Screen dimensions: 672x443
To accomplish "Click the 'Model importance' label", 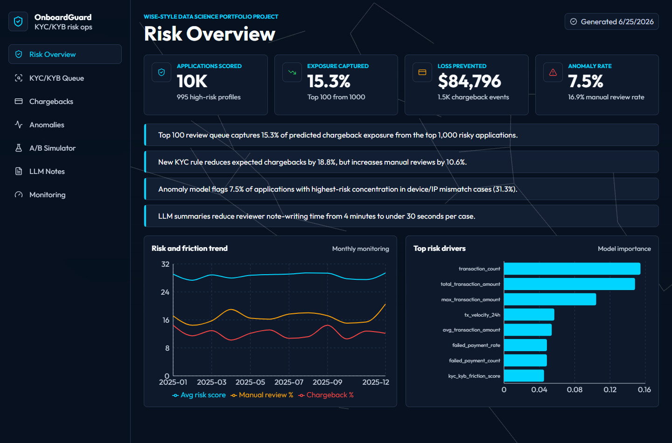I will 624,249.
